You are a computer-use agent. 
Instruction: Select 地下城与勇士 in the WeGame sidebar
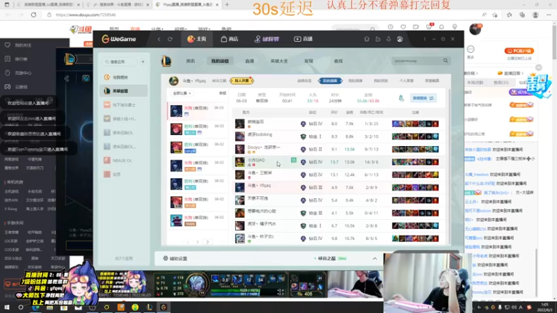click(x=124, y=105)
